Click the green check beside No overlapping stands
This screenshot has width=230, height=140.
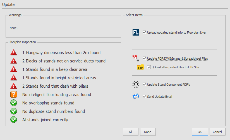click(14, 103)
